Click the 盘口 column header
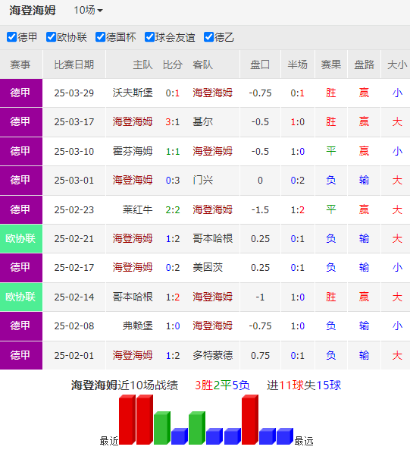Viewport: 410px width, 453px height. (260, 64)
